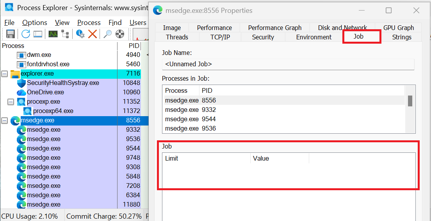Viewport: 431px width, 221px height.
Task: Click the Save floppy disk toolbar icon
Action: pos(11,34)
